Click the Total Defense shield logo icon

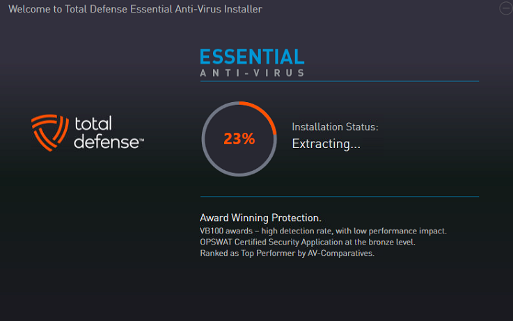point(50,133)
